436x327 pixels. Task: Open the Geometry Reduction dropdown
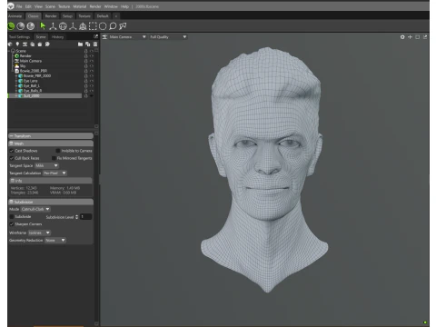(x=55, y=241)
